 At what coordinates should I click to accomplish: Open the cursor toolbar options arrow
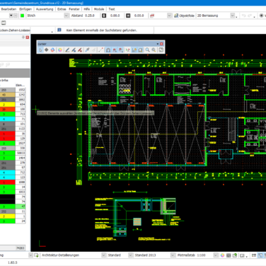click(158, 44)
